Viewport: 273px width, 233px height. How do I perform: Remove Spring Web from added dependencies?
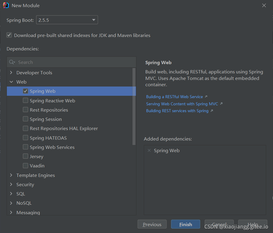point(149,150)
